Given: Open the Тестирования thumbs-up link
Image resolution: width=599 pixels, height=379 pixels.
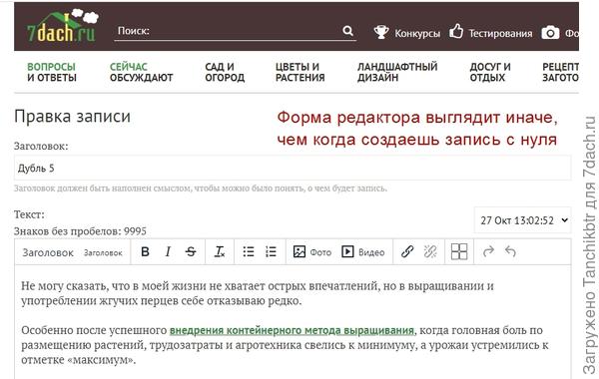Looking at the screenshot, I should pos(490,33).
